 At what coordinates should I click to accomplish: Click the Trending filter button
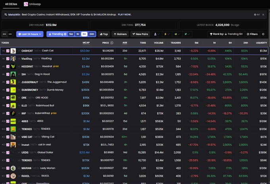[56, 34]
